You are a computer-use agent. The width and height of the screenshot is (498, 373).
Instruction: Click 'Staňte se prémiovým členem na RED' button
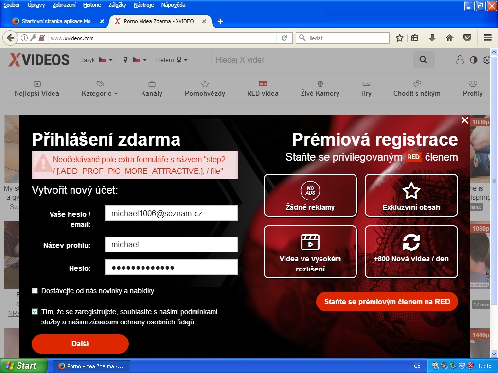pyautogui.click(x=387, y=301)
